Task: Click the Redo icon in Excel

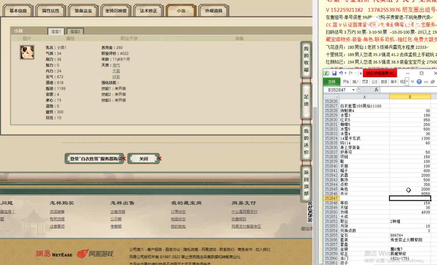Action: (x=351, y=73)
